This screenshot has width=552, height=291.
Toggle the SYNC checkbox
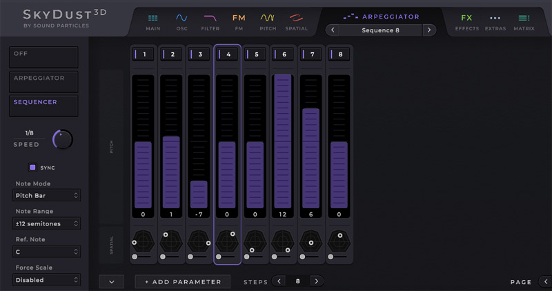point(32,168)
